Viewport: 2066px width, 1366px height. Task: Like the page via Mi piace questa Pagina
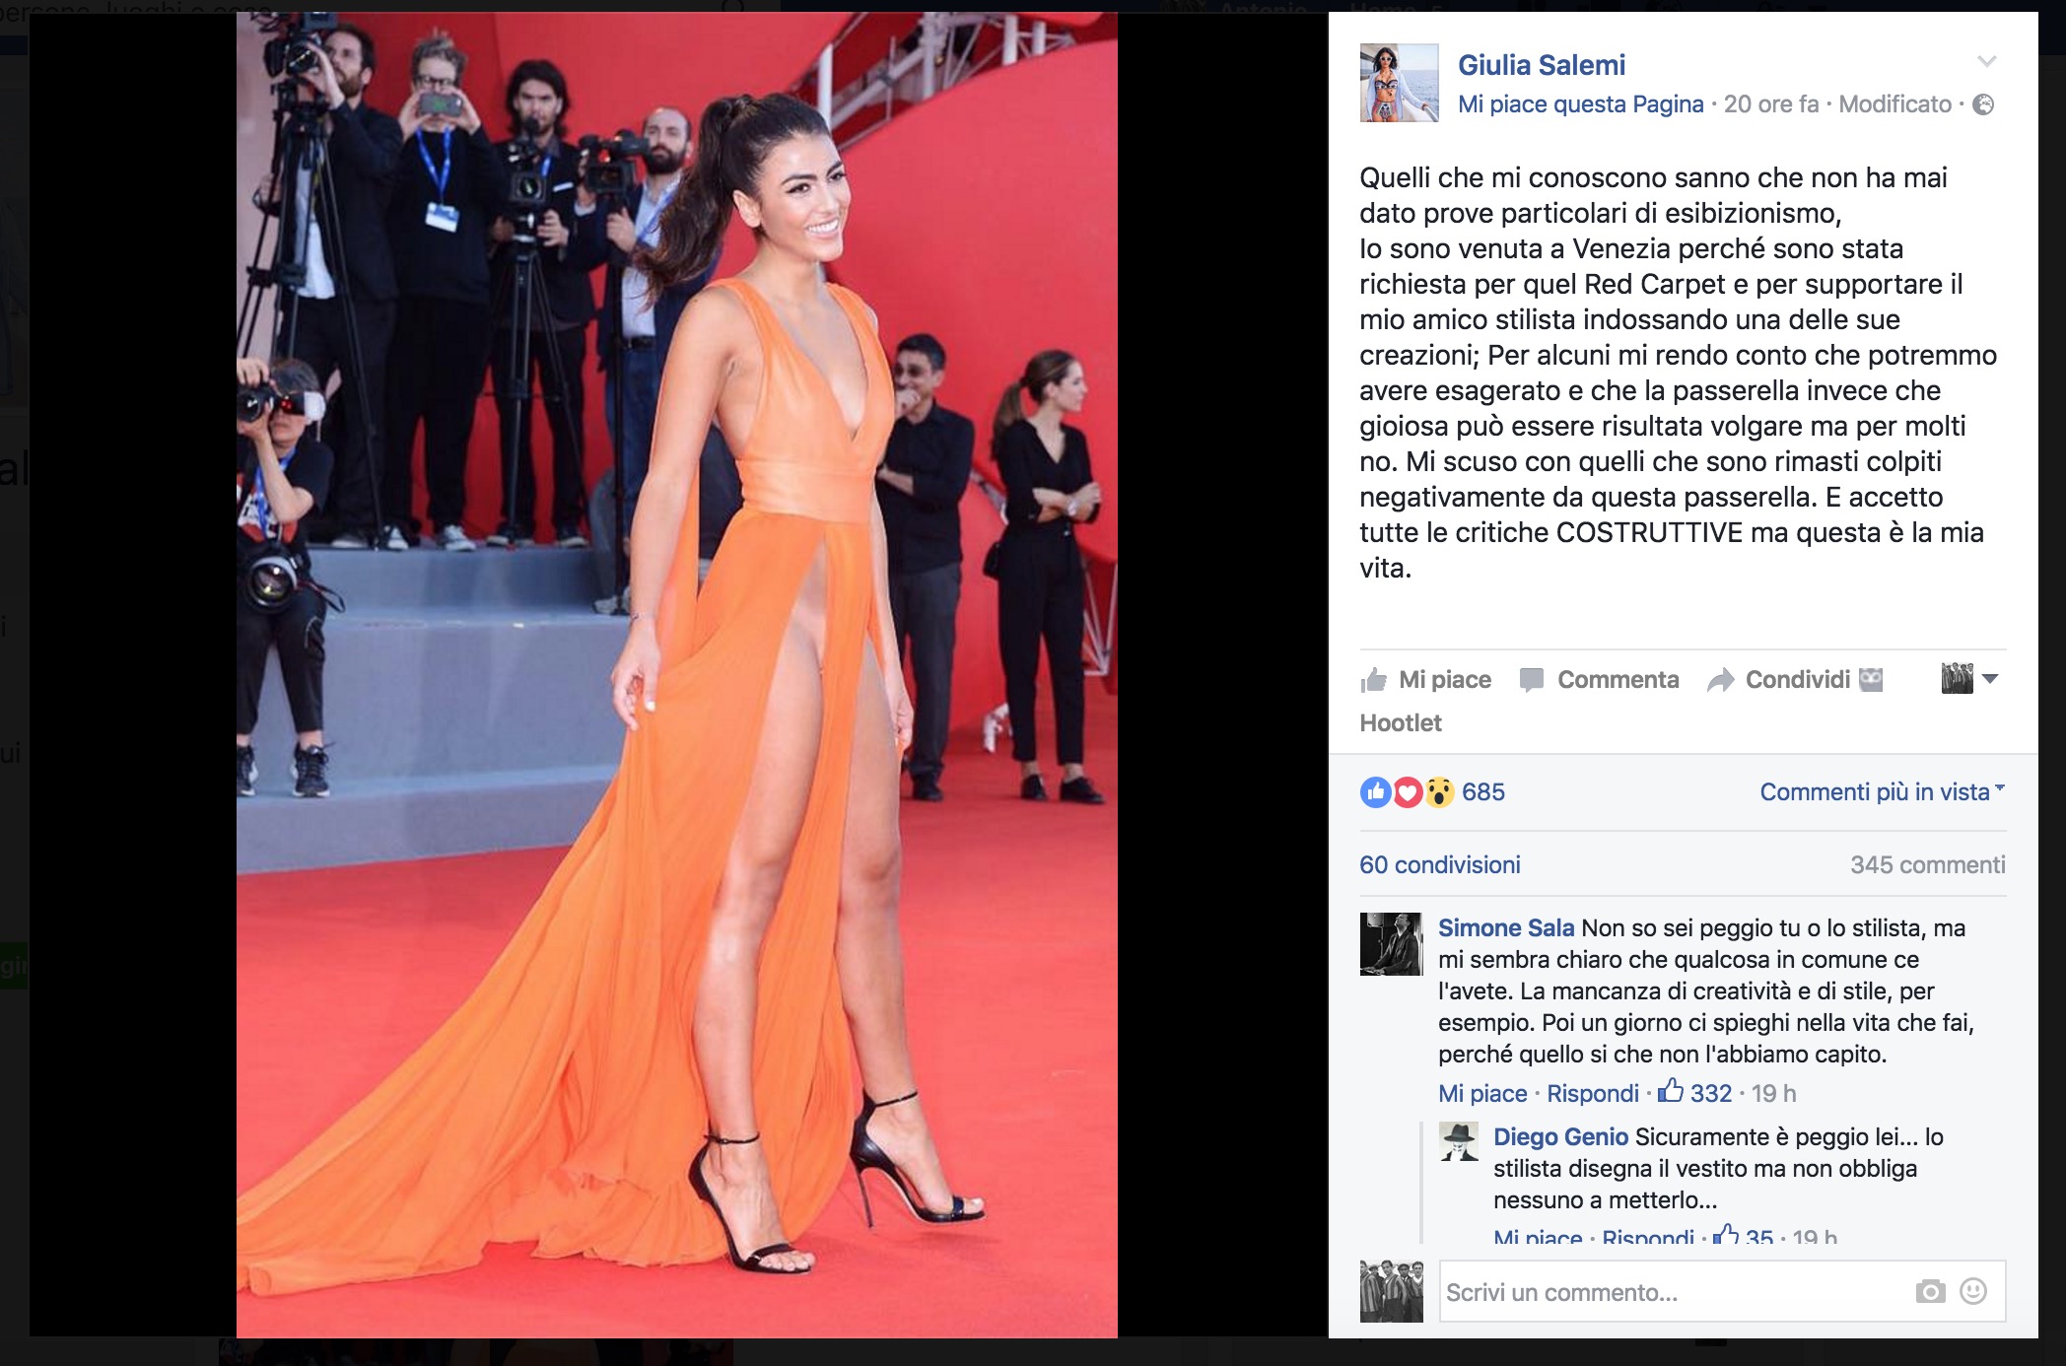[x=1580, y=104]
